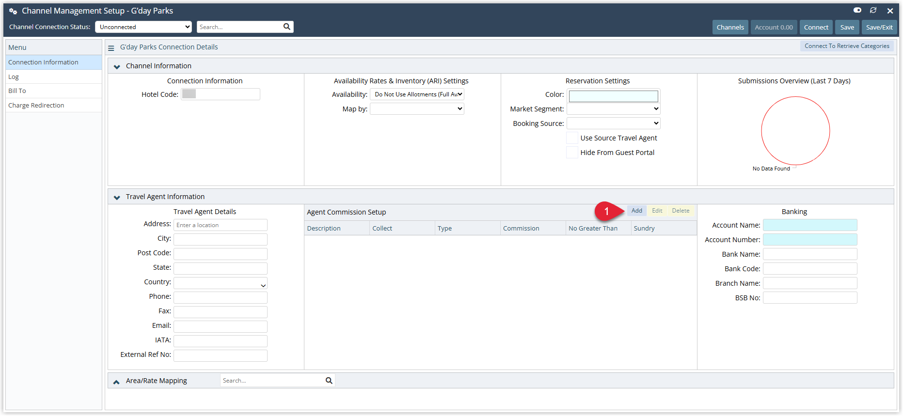Click the Bank Name field
903x416 pixels.
[810, 254]
